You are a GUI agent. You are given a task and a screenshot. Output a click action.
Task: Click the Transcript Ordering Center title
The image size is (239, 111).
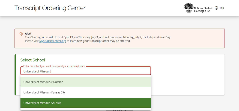pyautogui.click(x=50, y=8)
